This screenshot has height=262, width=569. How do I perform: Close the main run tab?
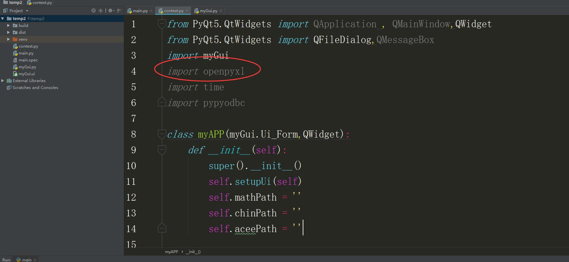[x=35, y=260]
